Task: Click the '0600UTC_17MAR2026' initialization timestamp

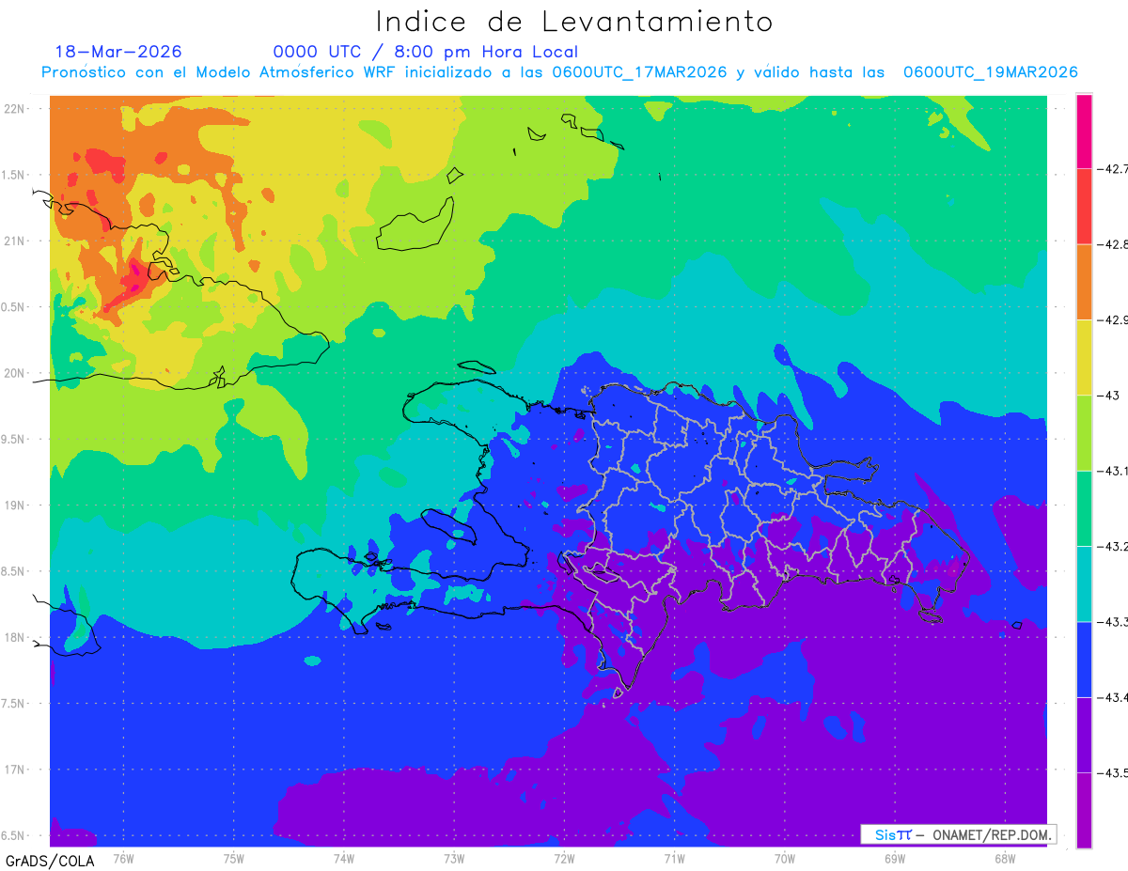Action: (x=639, y=72)
